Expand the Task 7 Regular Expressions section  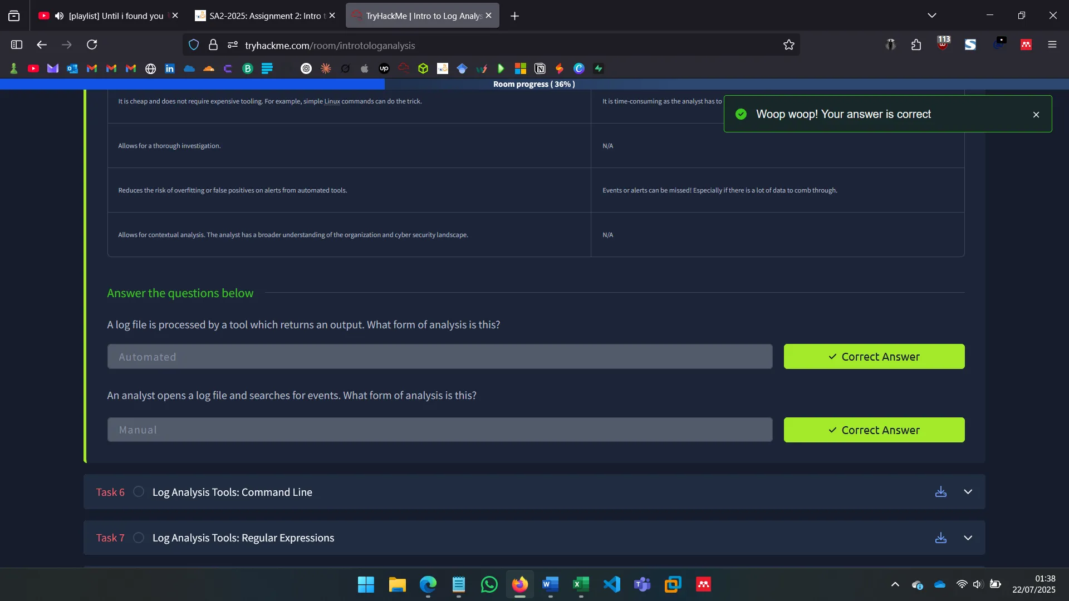(968, 538)
